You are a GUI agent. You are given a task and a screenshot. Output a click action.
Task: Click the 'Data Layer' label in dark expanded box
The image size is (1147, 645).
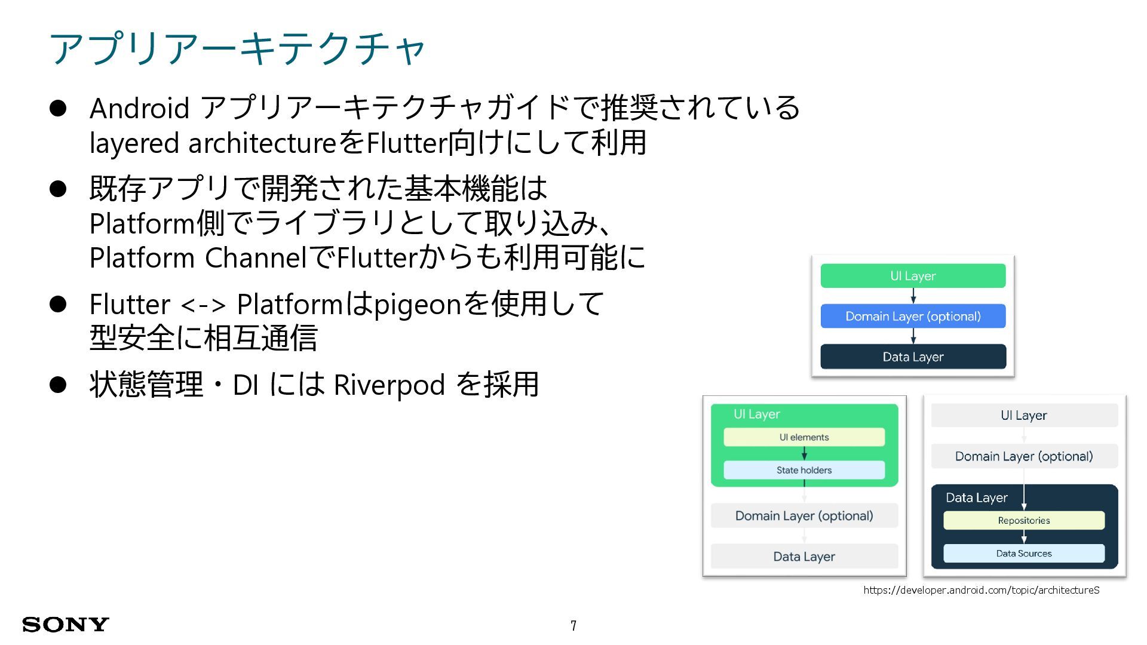tap(977, 497)
